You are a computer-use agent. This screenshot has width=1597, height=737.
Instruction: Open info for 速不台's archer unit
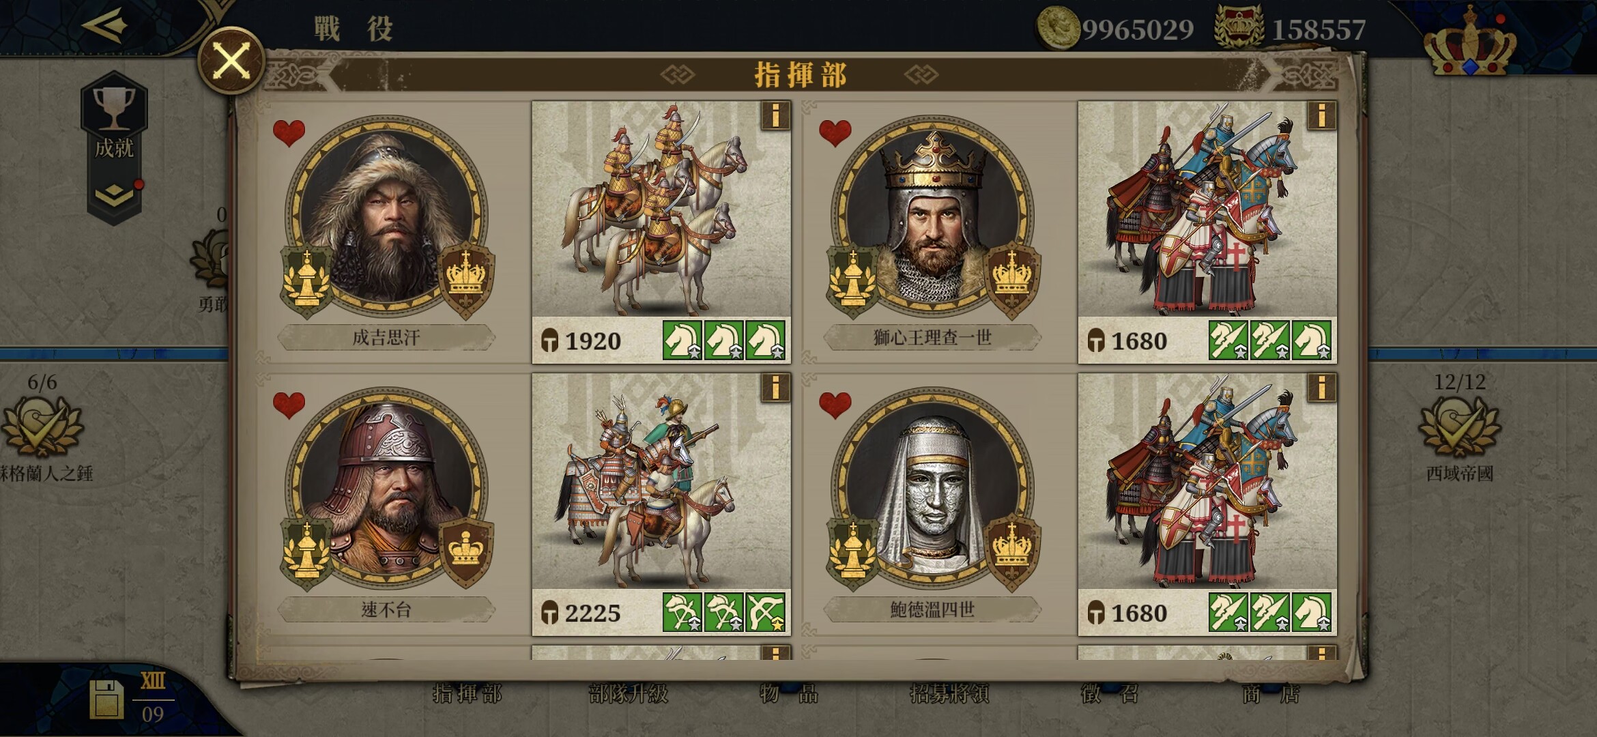click(775, 388)
